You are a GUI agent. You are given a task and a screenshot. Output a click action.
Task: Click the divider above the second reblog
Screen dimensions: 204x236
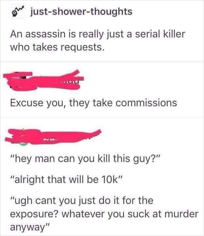pos(102,117)
